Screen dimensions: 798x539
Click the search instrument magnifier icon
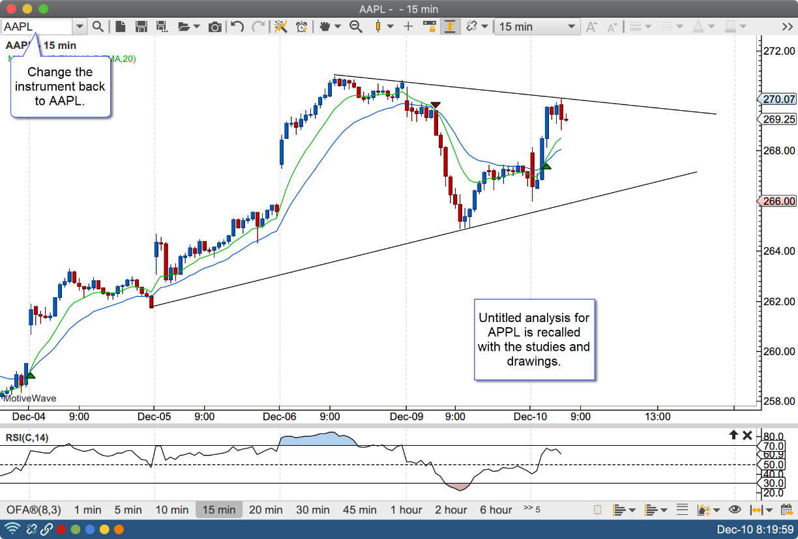pyautogui.click(x=98, y=27)
